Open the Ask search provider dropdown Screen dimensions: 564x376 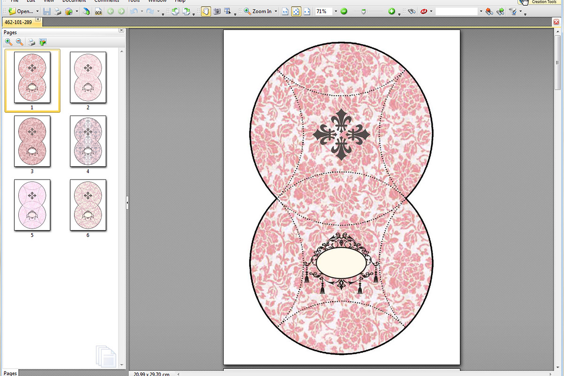(x=431, y=11)
